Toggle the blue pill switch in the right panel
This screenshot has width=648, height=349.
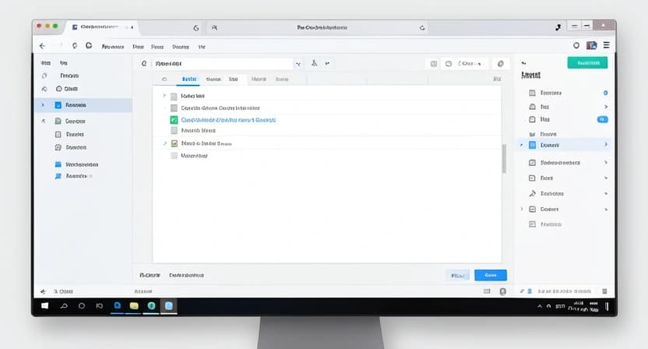(603, 119)
